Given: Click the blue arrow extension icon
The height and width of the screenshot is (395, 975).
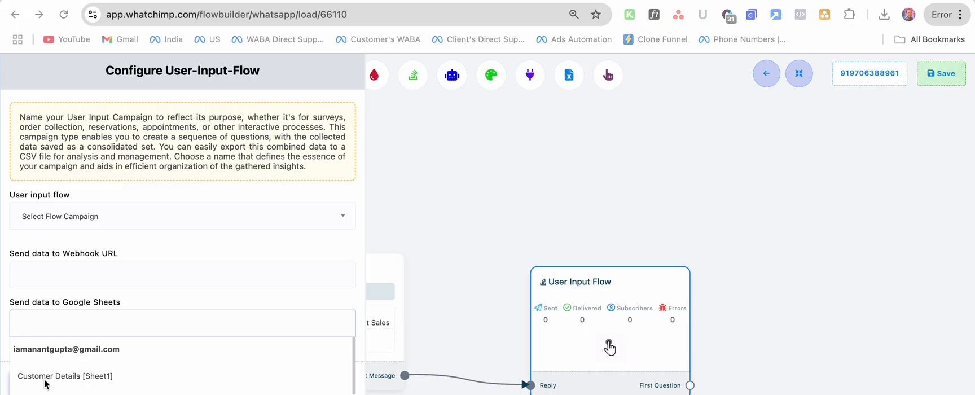Looking at the screenshot, I should (776, 15).
